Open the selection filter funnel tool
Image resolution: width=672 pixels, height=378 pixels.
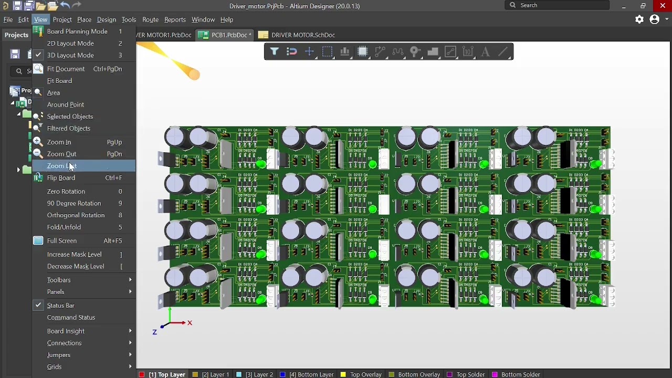pos(274,51)
